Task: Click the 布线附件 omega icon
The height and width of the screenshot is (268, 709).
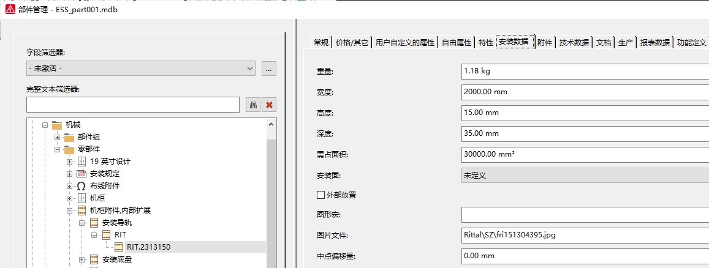Action: coord(82,186)
